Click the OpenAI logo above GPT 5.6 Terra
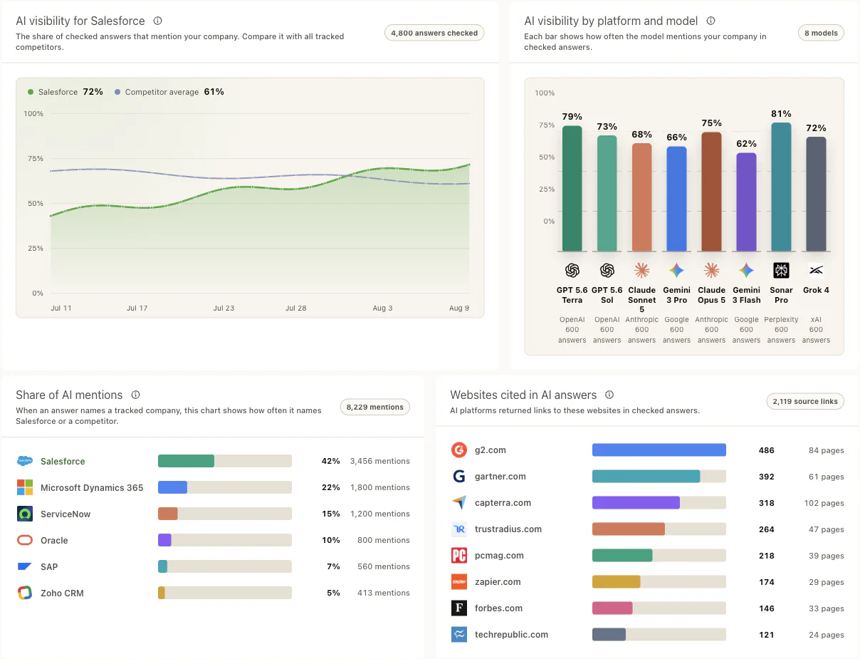 (x=572, y=271)
